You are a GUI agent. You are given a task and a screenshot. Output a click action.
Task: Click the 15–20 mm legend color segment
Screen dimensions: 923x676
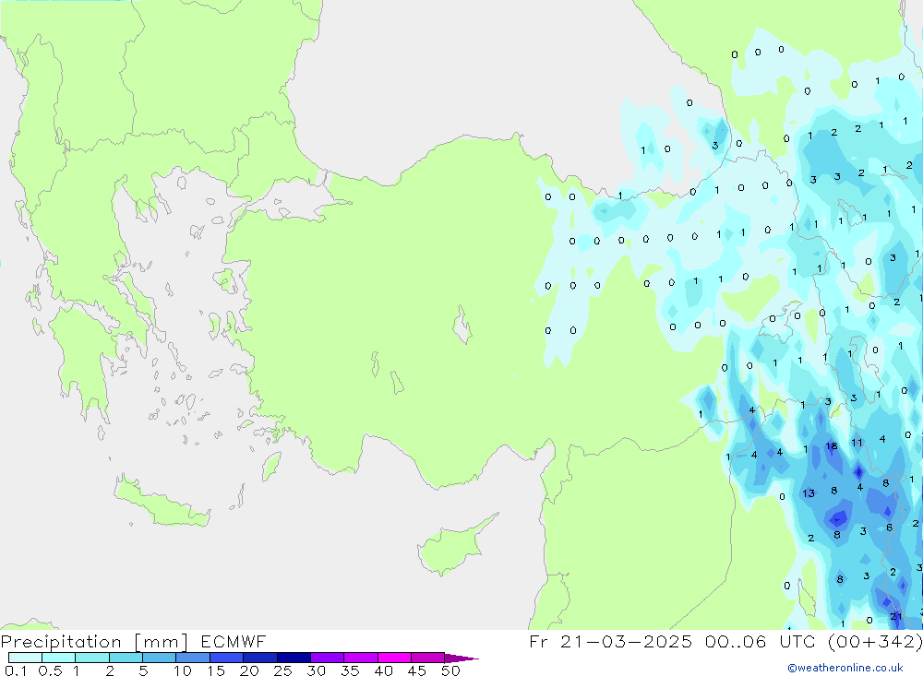coord(227,658)
